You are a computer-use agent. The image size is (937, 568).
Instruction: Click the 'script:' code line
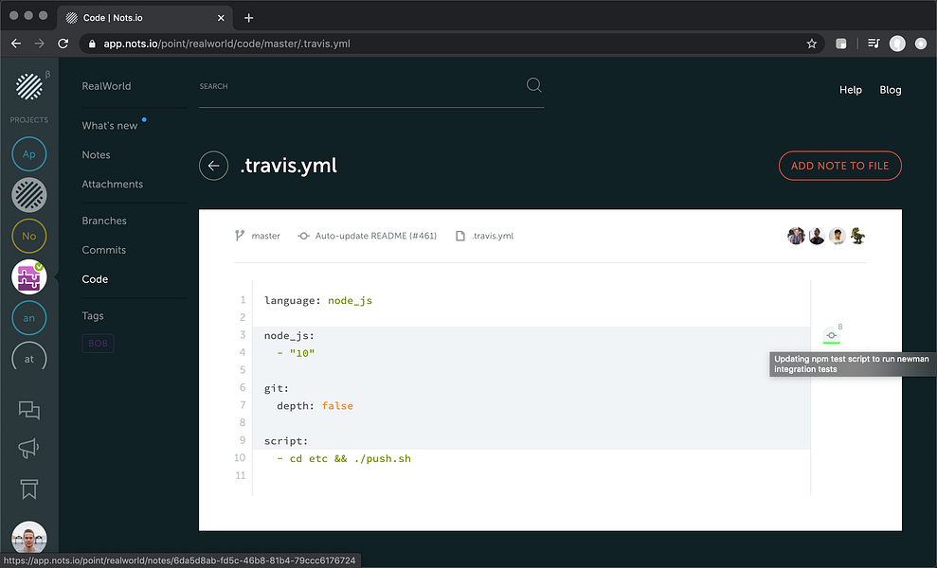pyautogui.click(x=286, y=441)
